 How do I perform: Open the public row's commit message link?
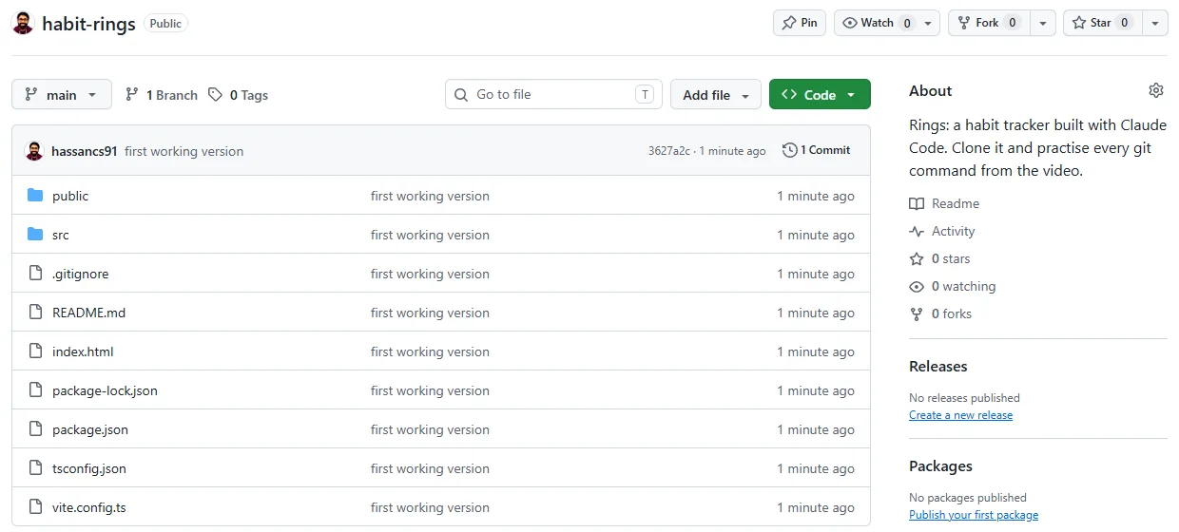tap(430, 196)
